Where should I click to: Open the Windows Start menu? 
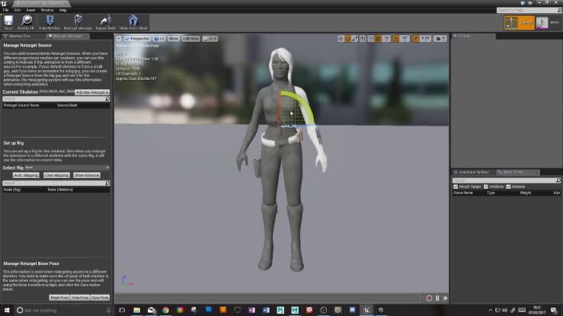point(7,310)
